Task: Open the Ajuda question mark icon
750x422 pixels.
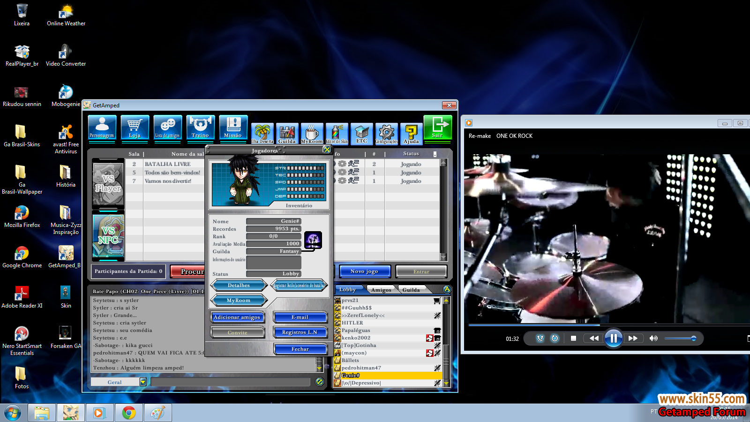Action: point(411,134)
